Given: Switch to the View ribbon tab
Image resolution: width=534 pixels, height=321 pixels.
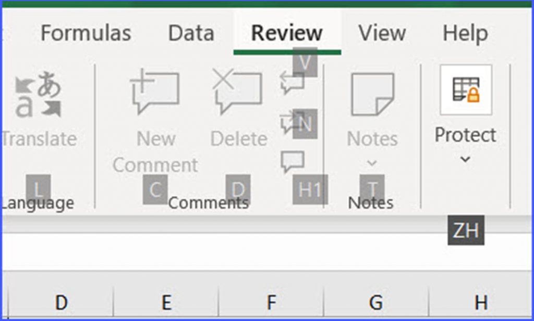Looking at the screenshot, I should click(382, 32).
